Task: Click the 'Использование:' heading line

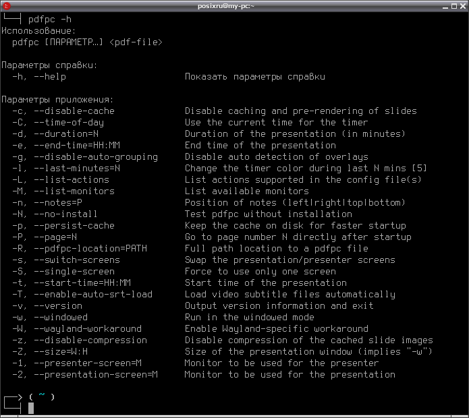Action: pyautogui.click(x=38, y=31)
